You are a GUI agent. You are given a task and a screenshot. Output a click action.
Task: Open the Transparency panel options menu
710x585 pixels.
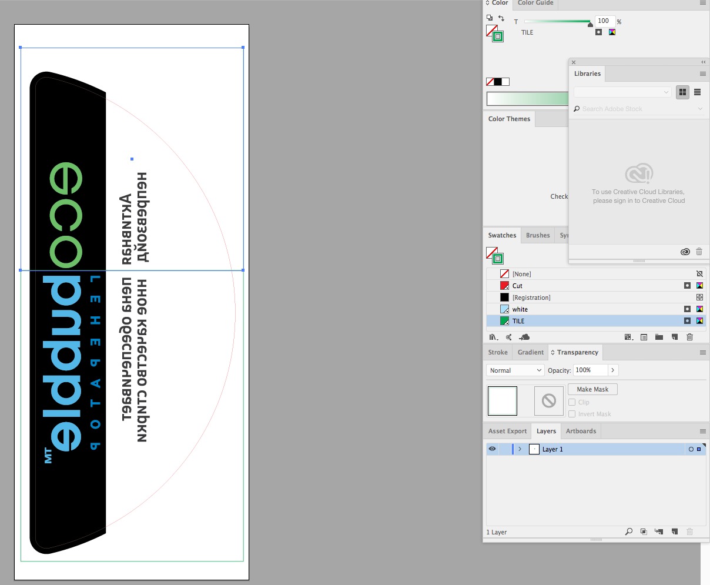click(702, 352)
